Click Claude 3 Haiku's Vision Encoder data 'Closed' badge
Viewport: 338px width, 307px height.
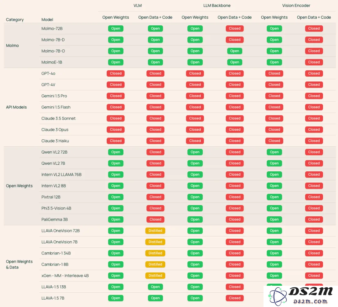(314, 141)
